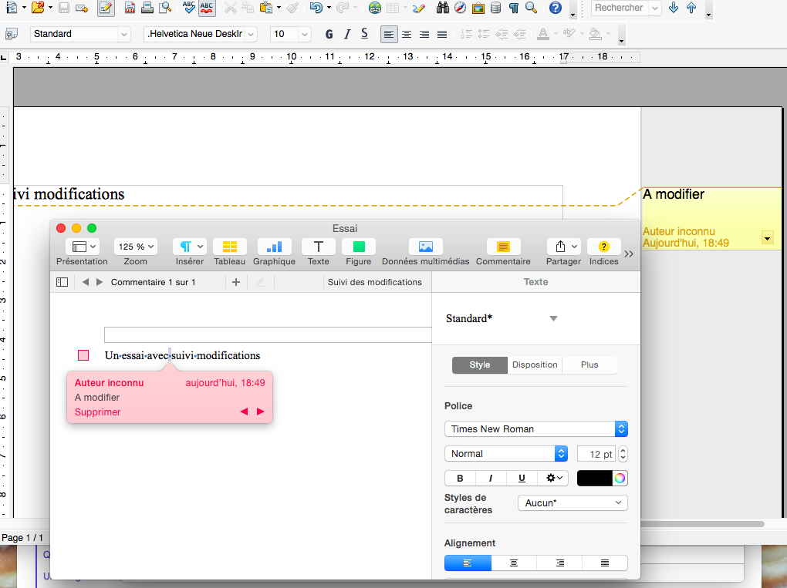The width and height of the screenshot is (787, 588).
Task: Click the PDF export icon
Action: point(130,8)
